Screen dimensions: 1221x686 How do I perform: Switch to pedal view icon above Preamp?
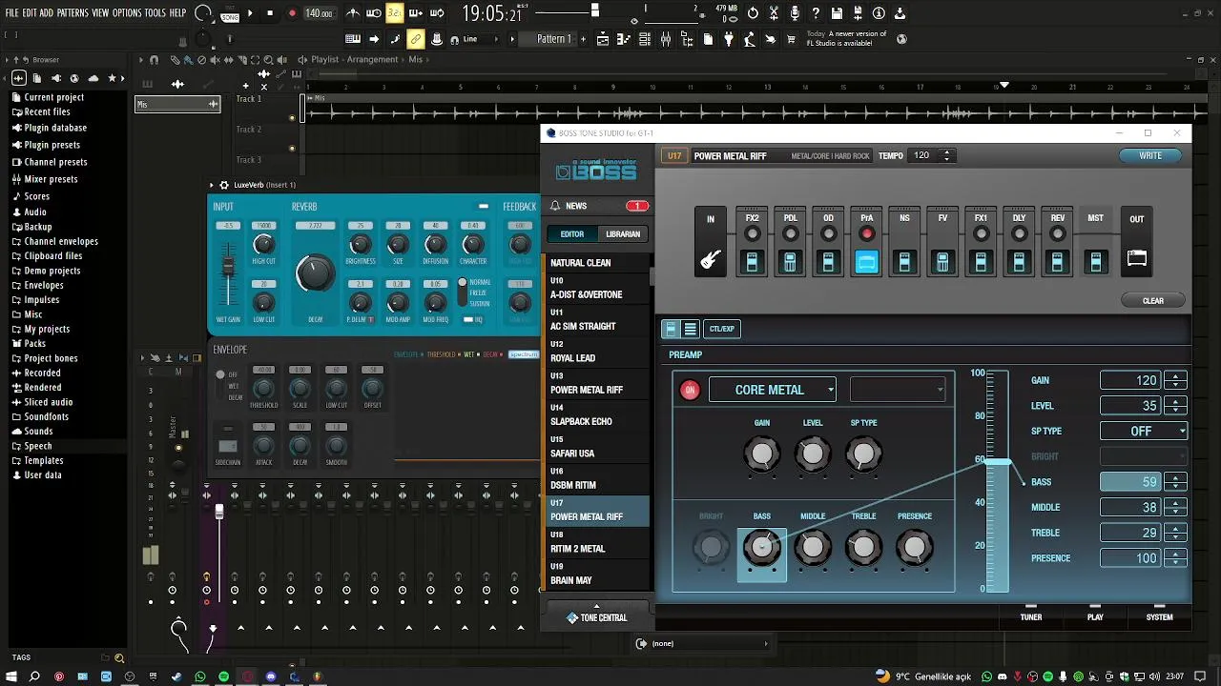(671, 329)
